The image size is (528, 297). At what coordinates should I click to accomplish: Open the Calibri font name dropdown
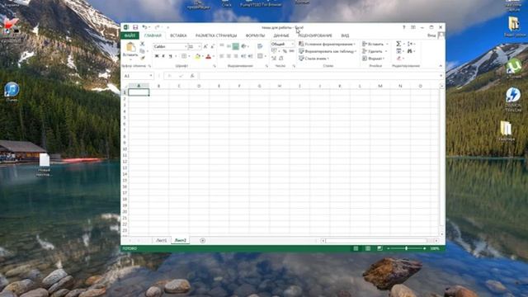[186, 46]
